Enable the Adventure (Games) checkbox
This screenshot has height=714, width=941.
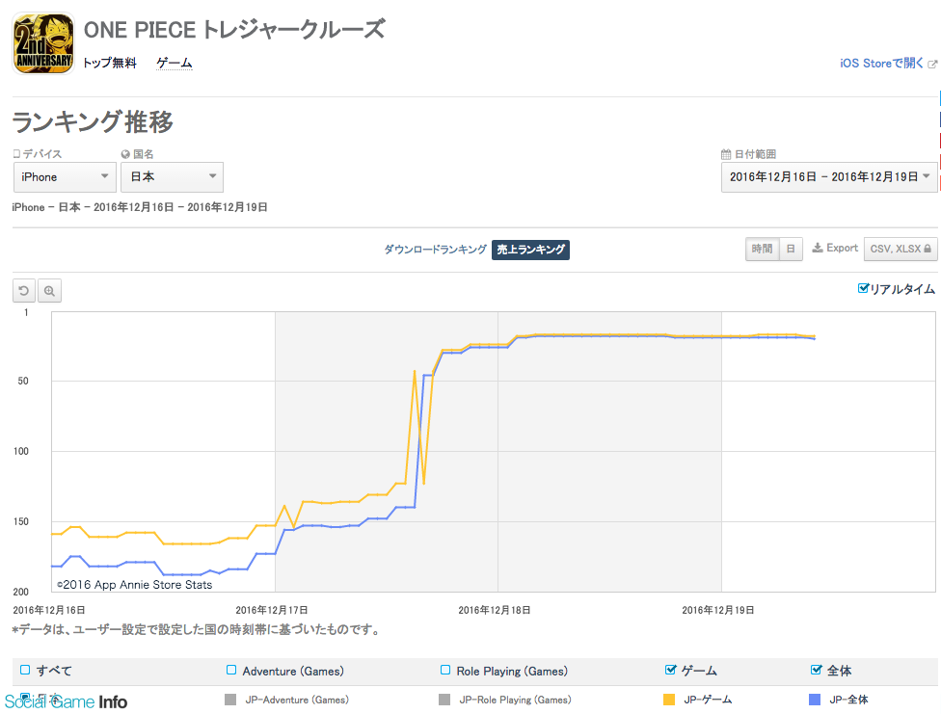pos(231,670)
